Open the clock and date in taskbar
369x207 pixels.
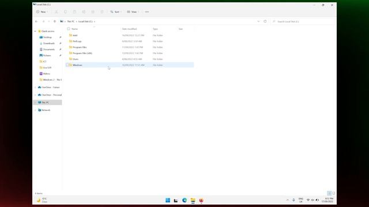327,200
